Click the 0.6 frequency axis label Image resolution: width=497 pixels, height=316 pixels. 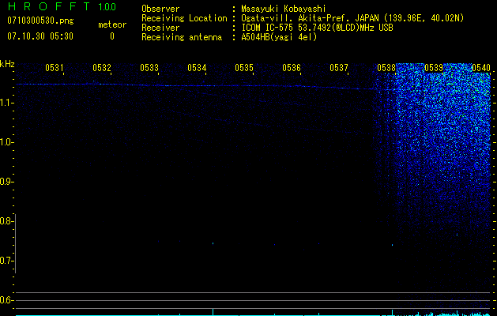pos(6,300)
